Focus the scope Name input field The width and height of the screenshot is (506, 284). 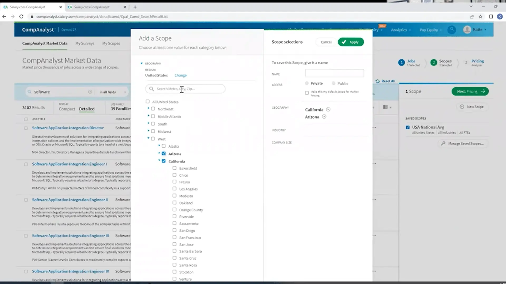point(334,73)
